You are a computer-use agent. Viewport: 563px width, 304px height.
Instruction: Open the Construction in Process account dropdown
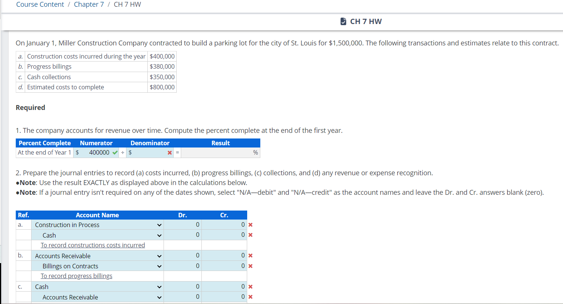pos(159,224)
